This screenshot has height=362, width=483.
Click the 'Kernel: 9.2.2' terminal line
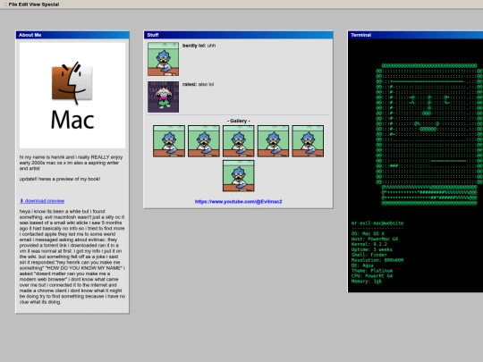[369, 244]
